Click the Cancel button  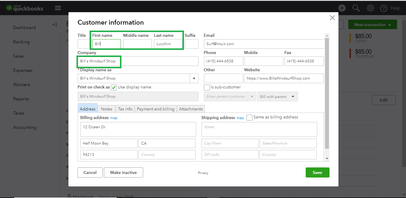point(90,172)
